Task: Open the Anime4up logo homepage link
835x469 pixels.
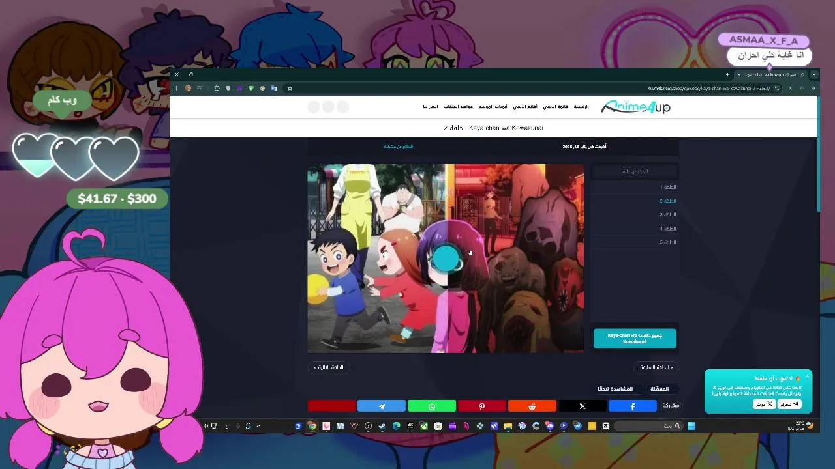Action: click(635, 107)
